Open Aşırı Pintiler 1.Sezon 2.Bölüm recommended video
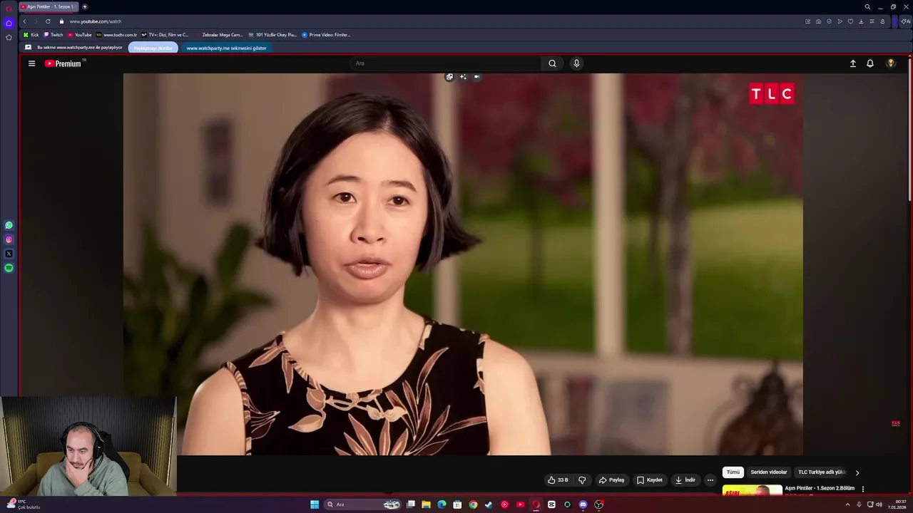Viewport: 913px width, 513px height. (x=820, y=489)
